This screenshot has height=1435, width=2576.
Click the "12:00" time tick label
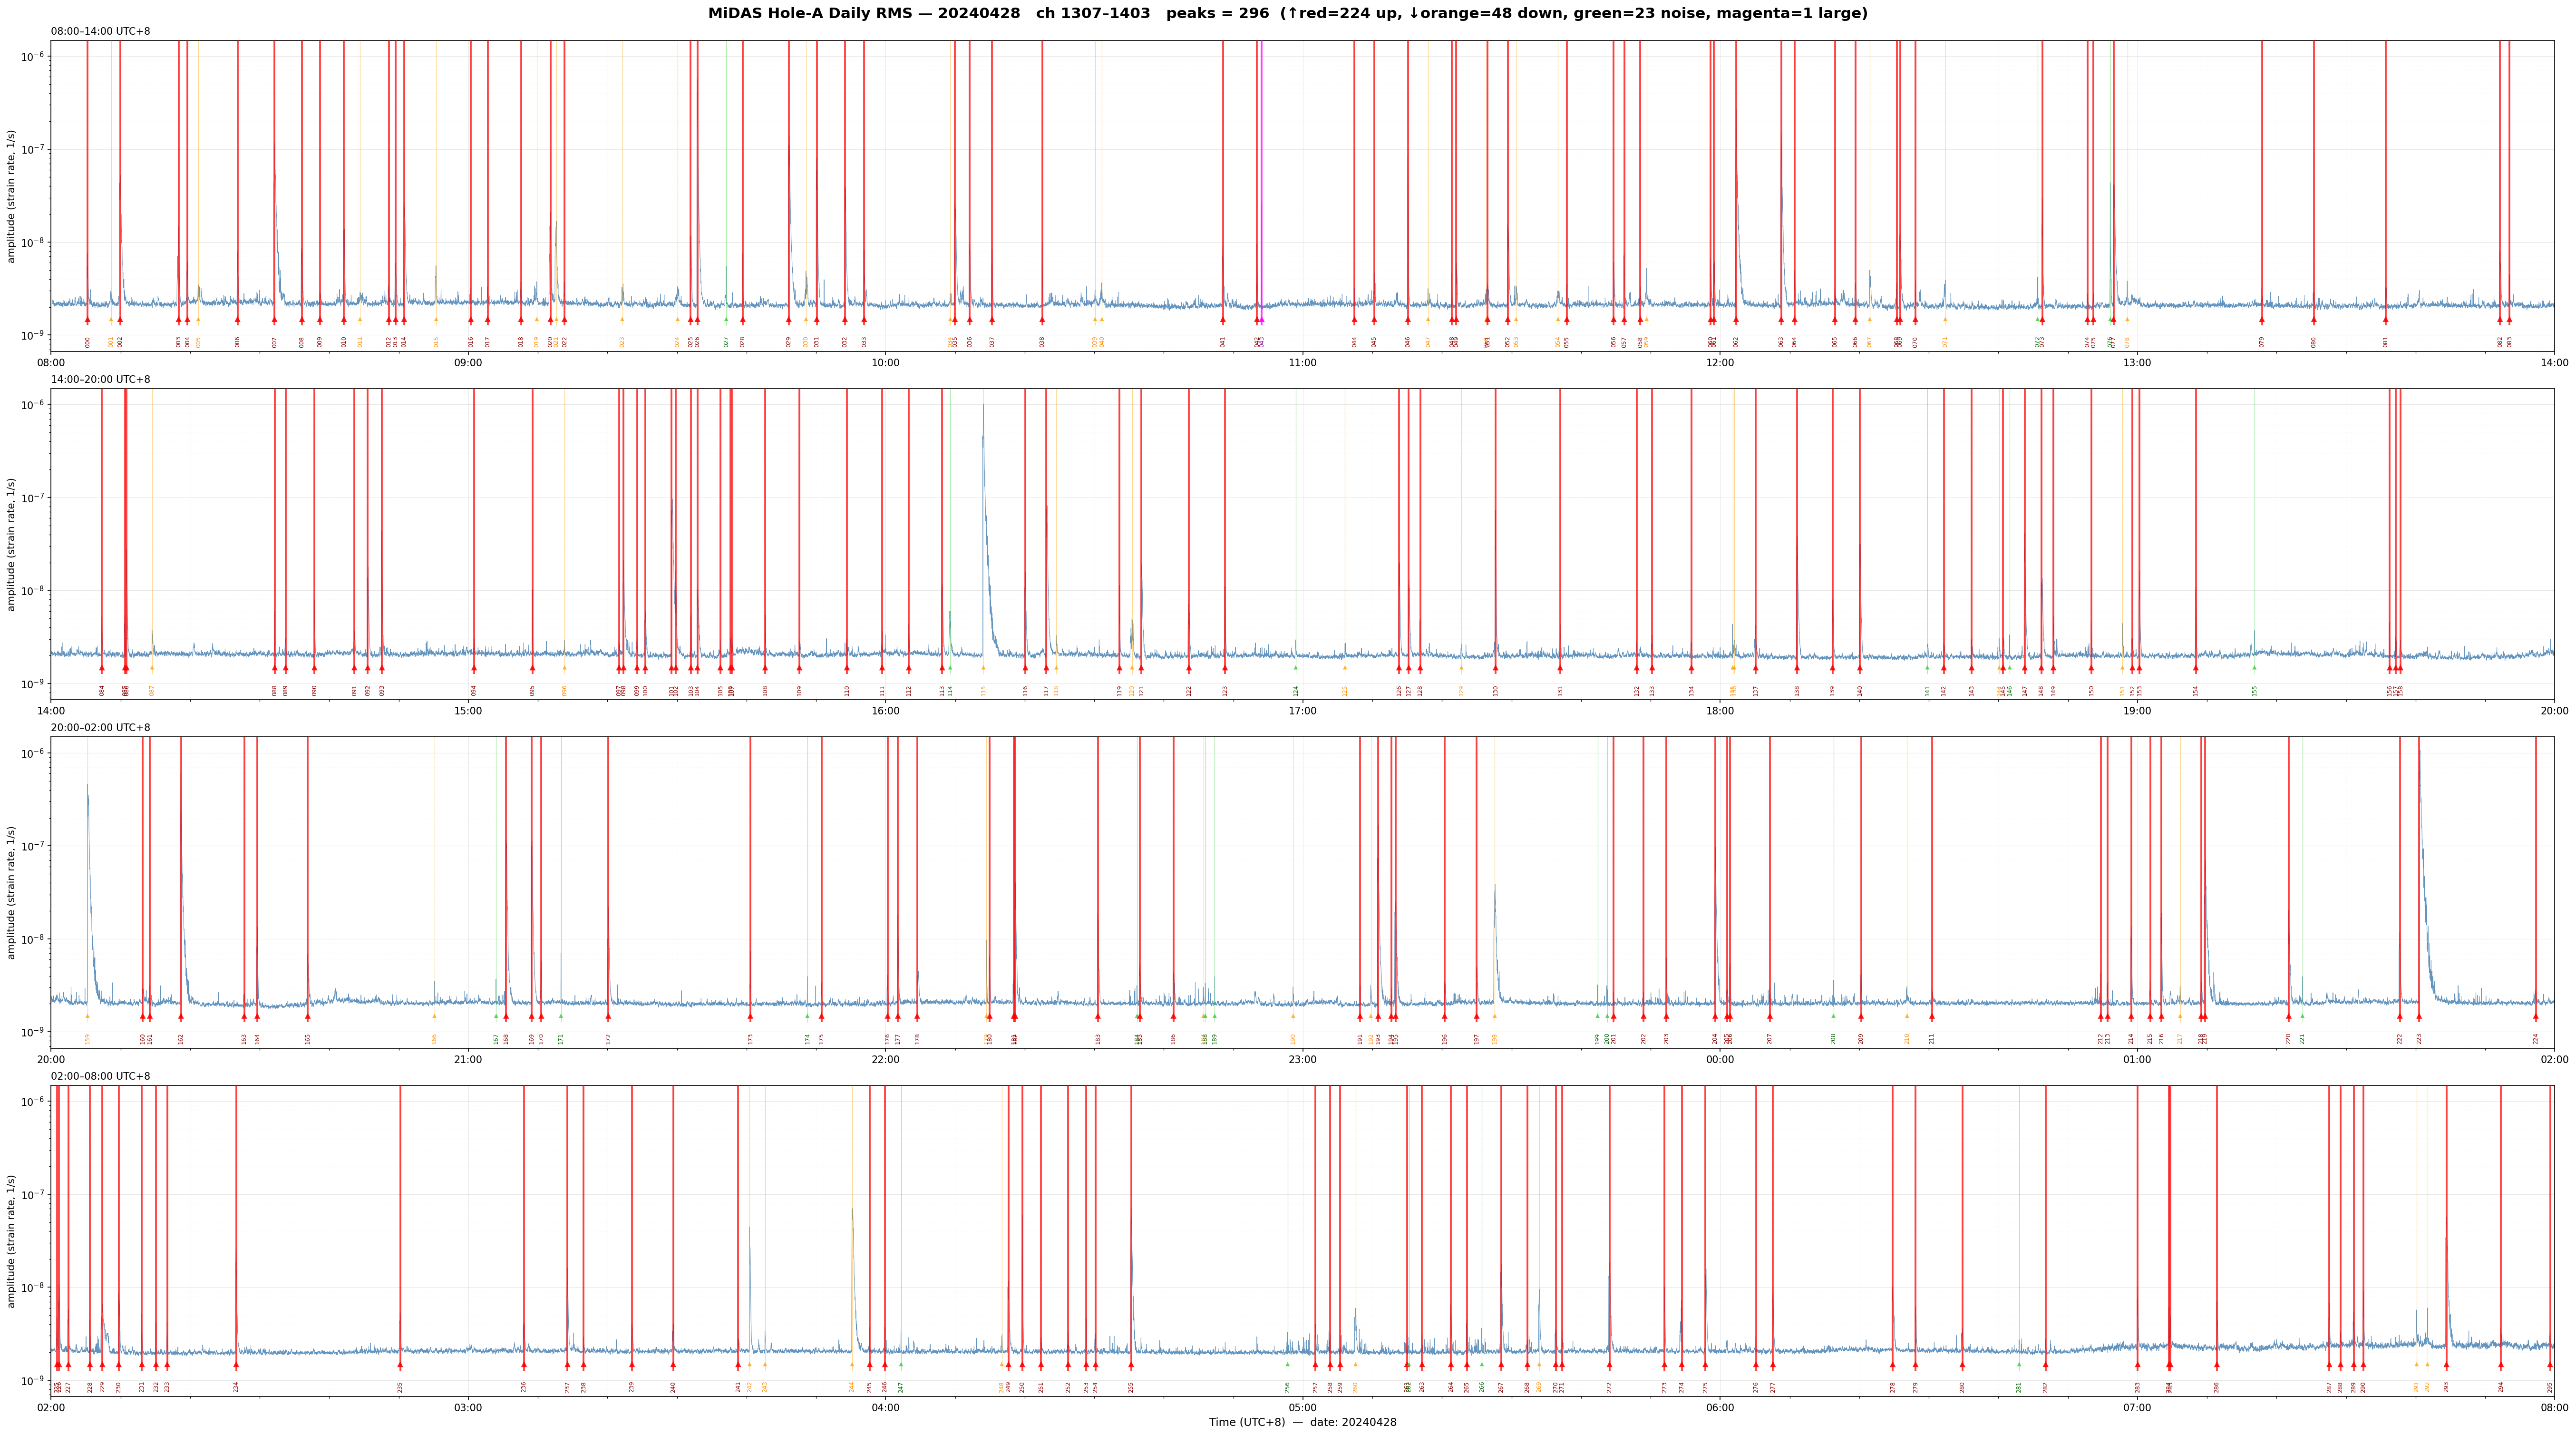pyautogui.click(x=1720, y=363)
